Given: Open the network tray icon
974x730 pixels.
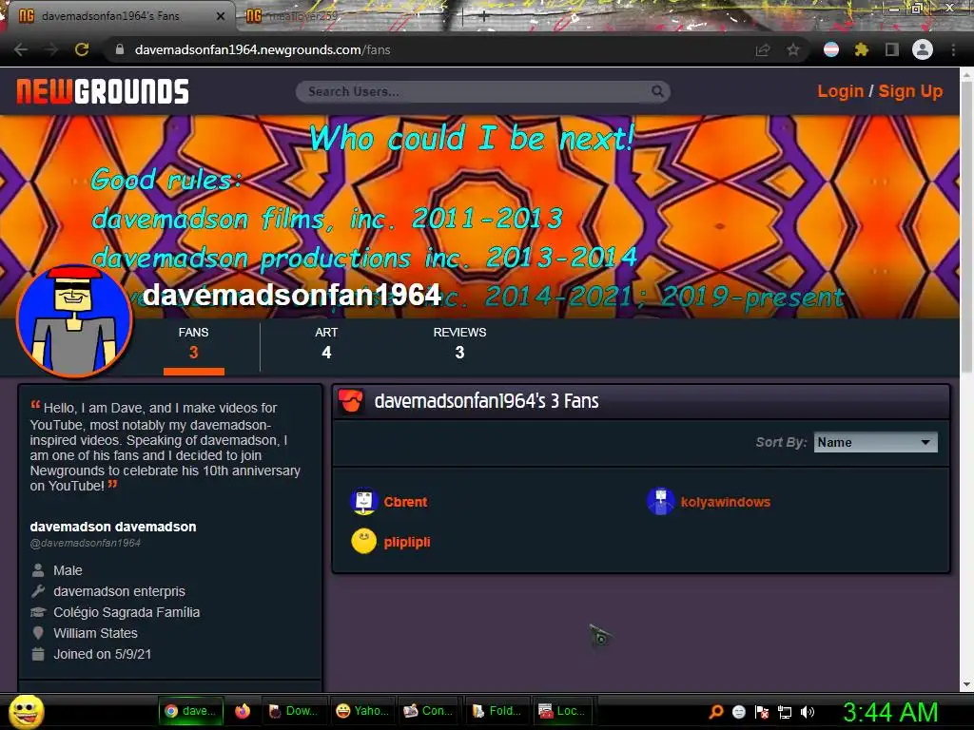Looking at the screenshot, I should [785, 712].
